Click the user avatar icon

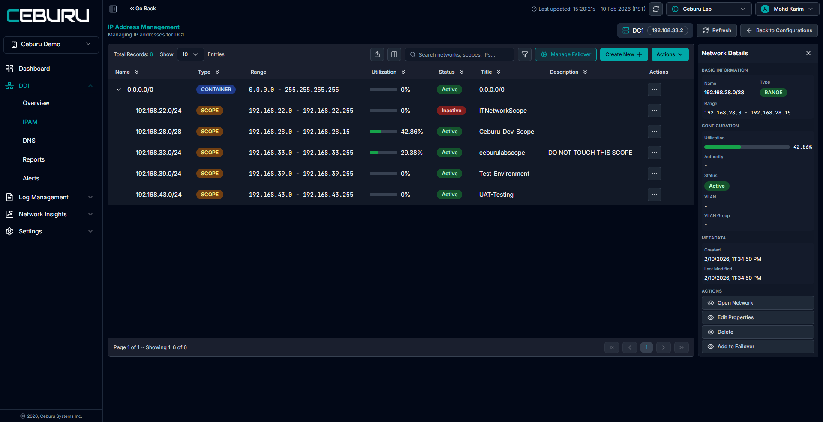pos(765,9)
